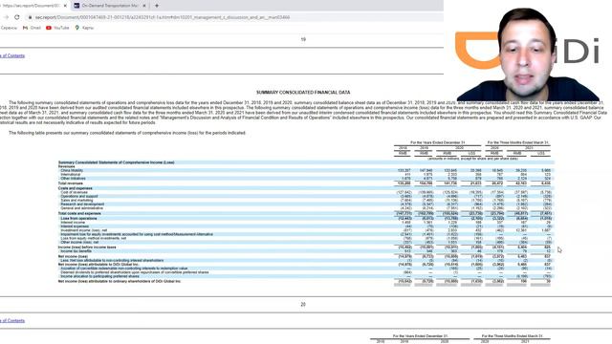Image resolution: width=612 pixels, height=344 pixels.
Task: Follow lower Table of Contents link
Action: point(12,321)
